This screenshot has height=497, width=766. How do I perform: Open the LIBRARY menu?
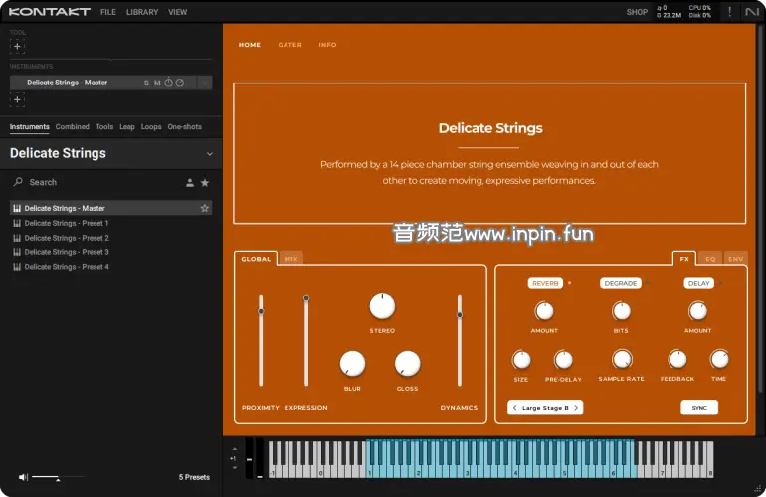click(x=142, y=12)
